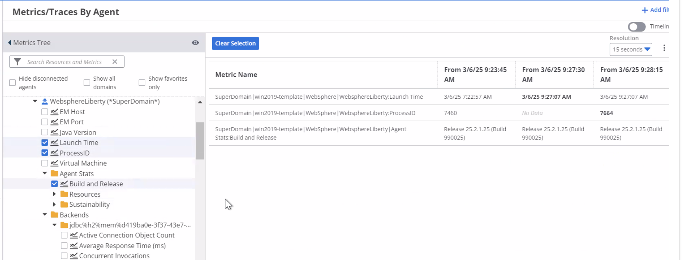Viewport: 687px width, 260px height.
Task: Open the Resolution 15 seconds dropdown
Action: [x=630, y=50]
